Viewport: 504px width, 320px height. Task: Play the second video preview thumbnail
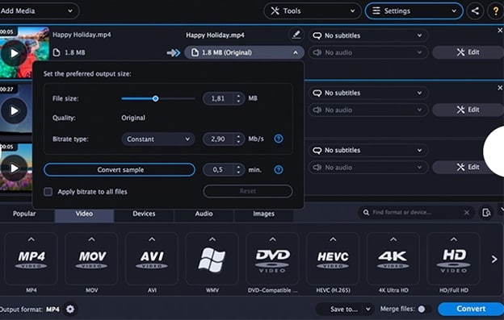14,111
